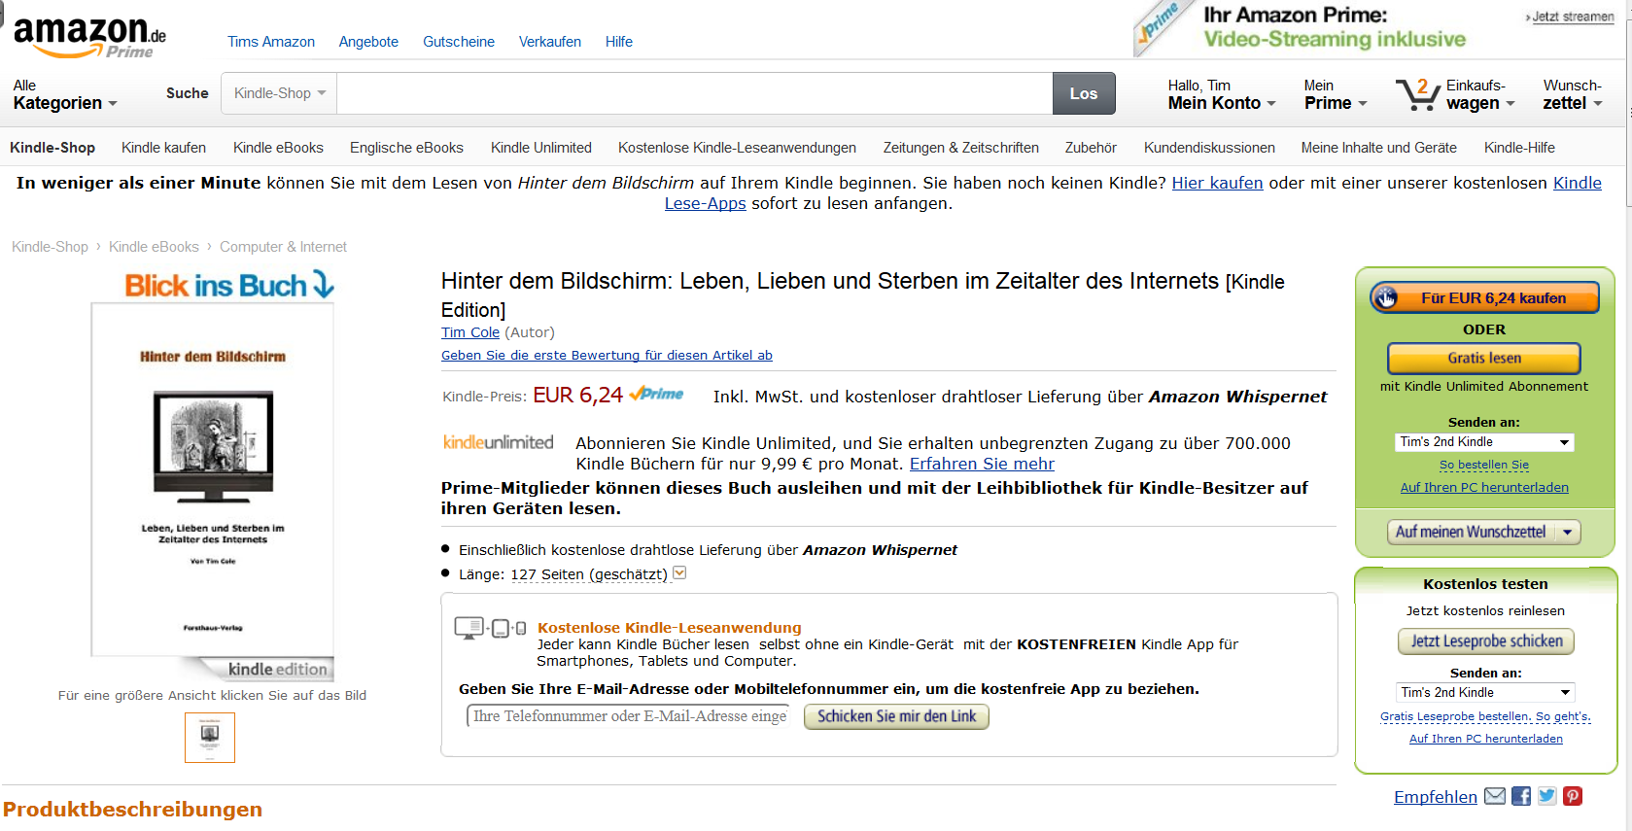
Task: Follow the 'Tim Cole' author link
Action: pos(470,332)
